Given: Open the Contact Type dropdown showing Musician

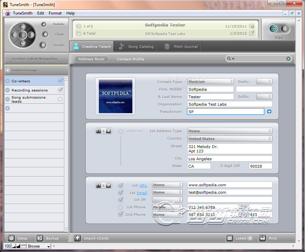Looking at the screenshot, I should (210, 81).
